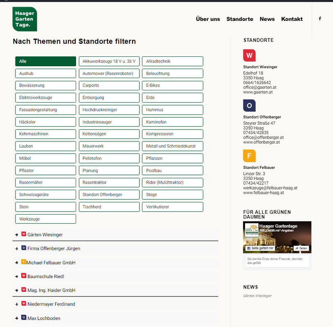The image size is (333, 327).
Task: Select the Erde filter button
Action: 173,98
